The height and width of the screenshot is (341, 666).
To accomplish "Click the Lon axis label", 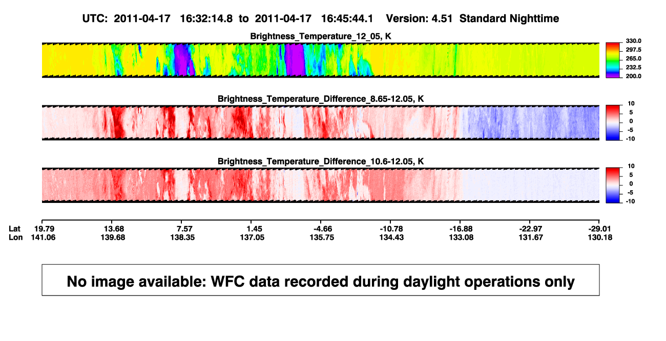I will click(15, 237).
